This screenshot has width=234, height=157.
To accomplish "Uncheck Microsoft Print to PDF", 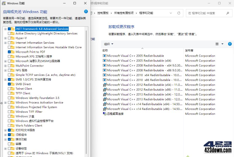I will (9, 52).
